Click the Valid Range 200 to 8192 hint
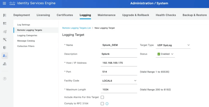 point(155,90)
